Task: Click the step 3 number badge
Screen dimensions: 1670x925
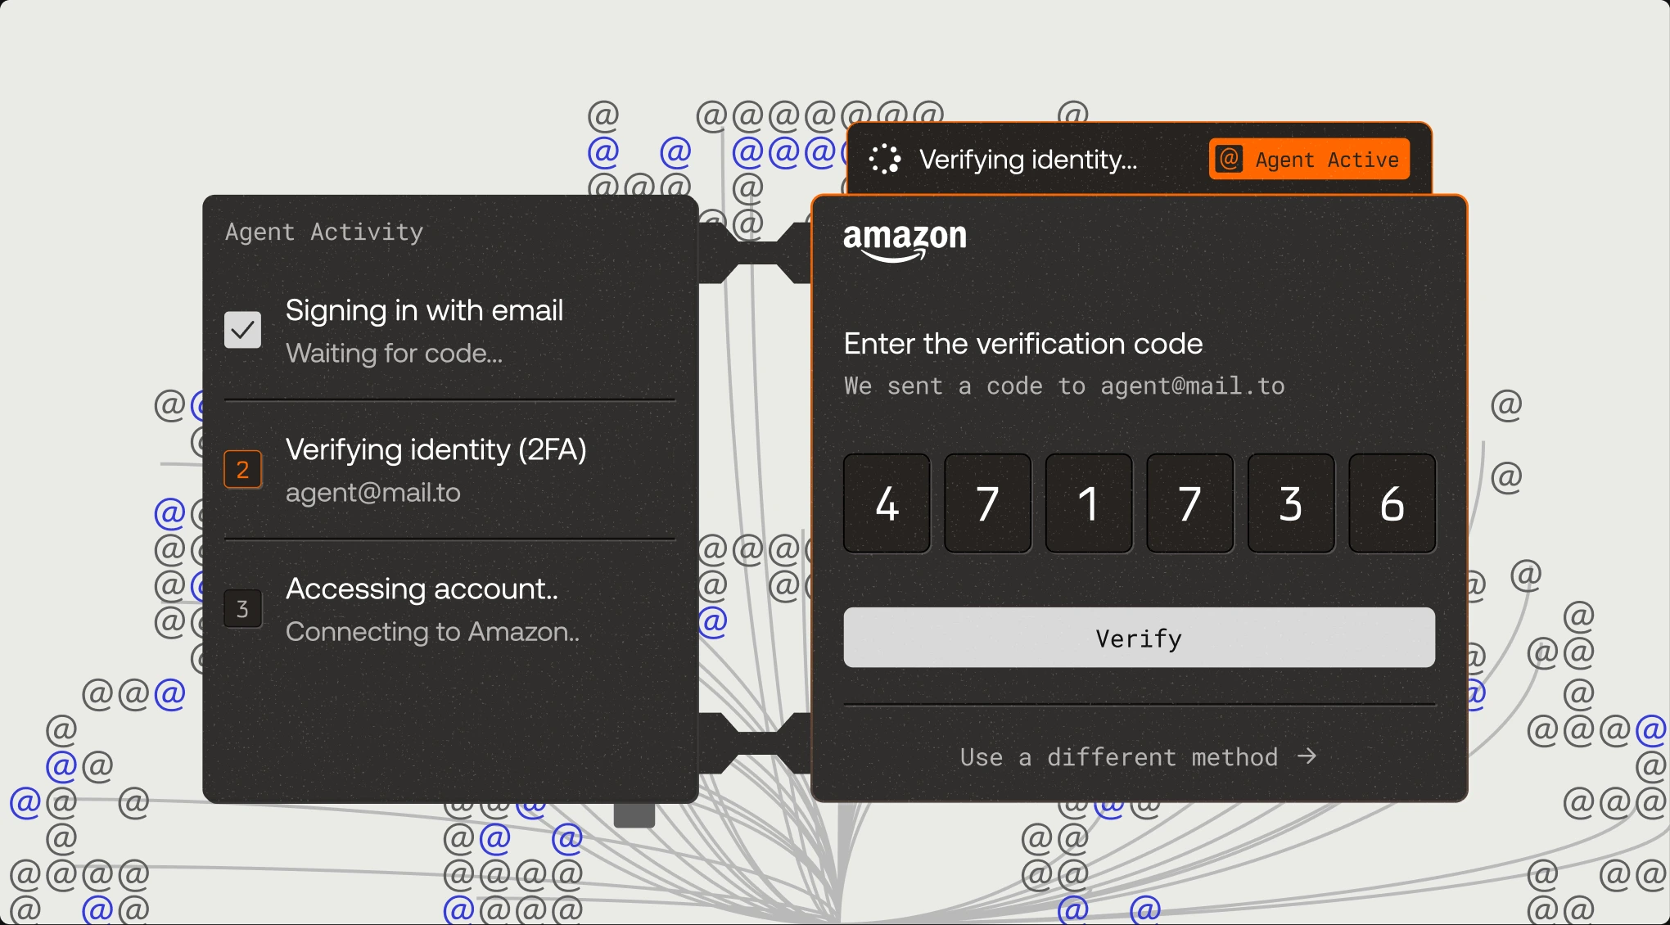Action: (x=243, y=608)
